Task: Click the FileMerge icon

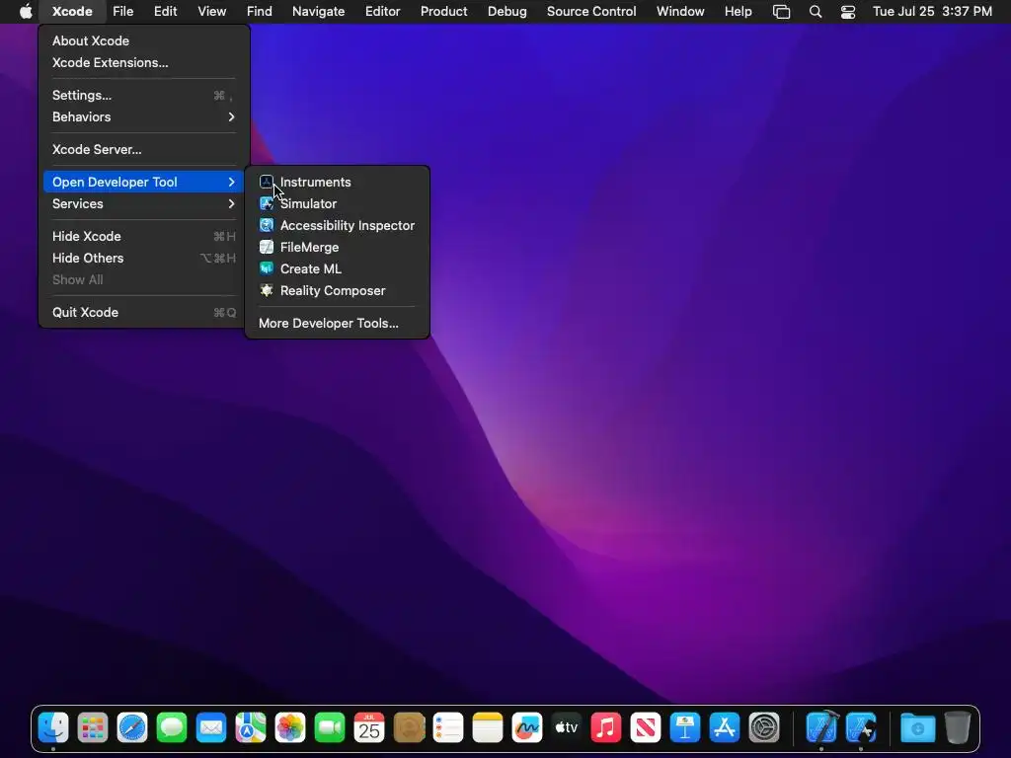Action: [267, 247]
